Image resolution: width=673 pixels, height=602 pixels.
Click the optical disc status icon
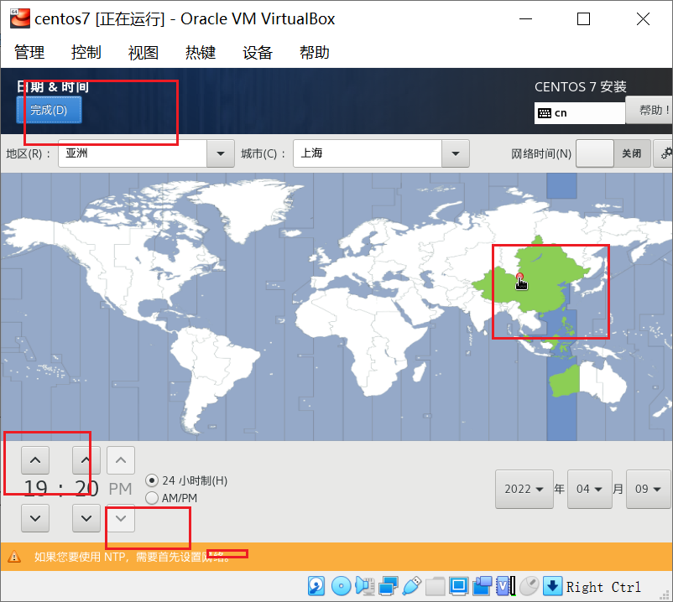(x=342, y=586)
